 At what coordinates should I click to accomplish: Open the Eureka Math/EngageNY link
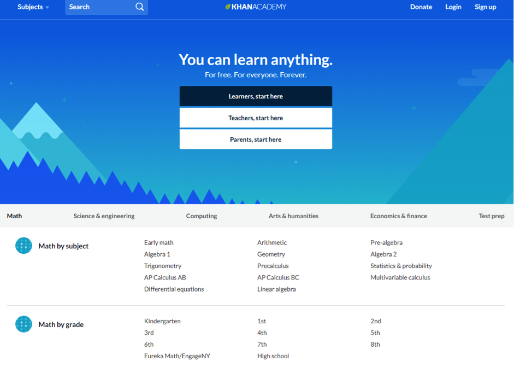177,356
